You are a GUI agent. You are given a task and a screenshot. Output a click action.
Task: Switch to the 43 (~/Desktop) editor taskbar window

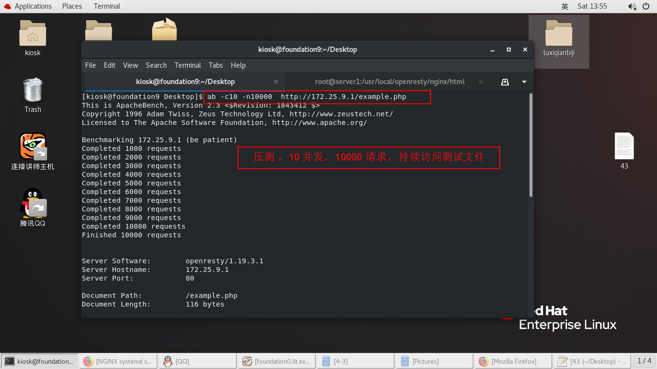[x=592, y=361]
